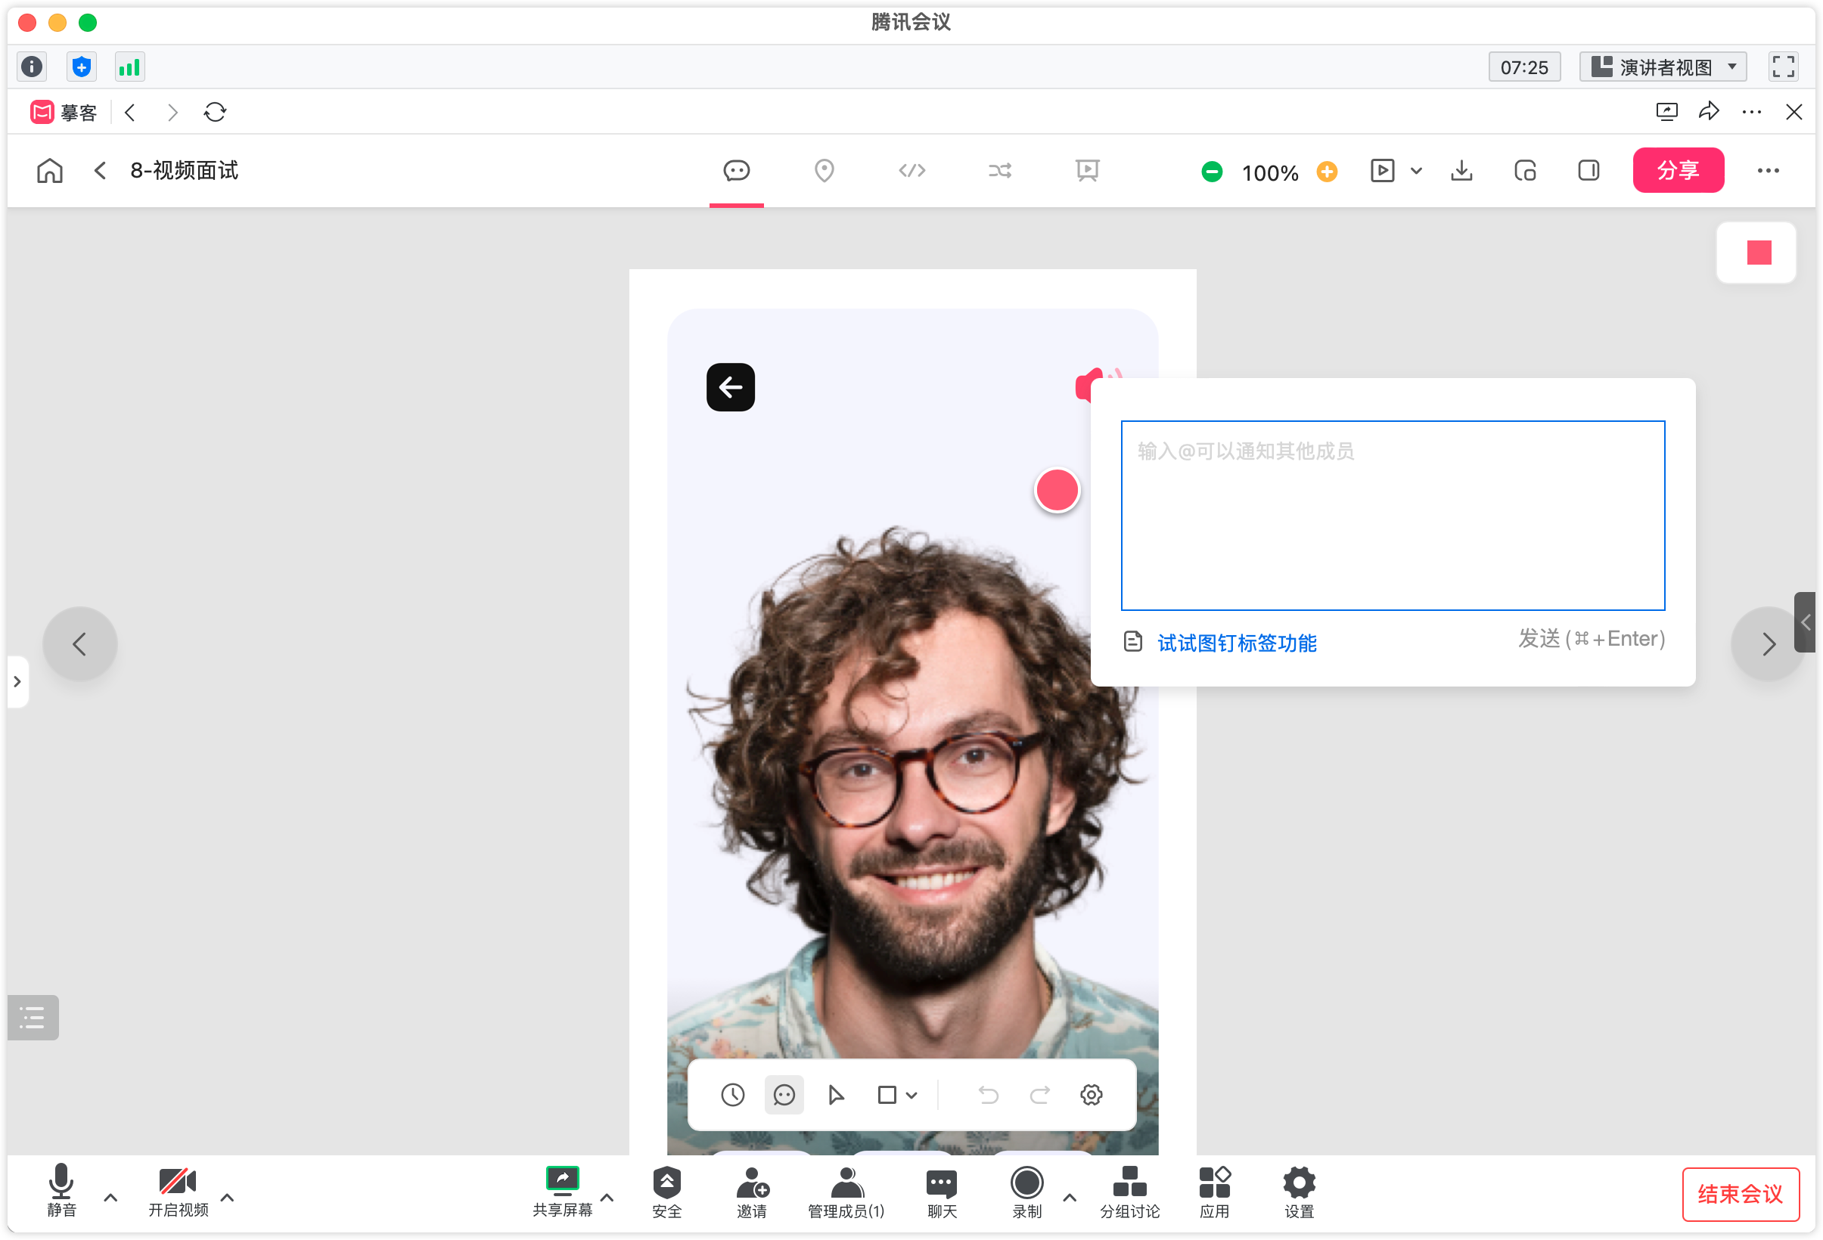Expand the right edge panel handle
Viewport: 1823px width, 1240px height.
[x=1805, y=623]
